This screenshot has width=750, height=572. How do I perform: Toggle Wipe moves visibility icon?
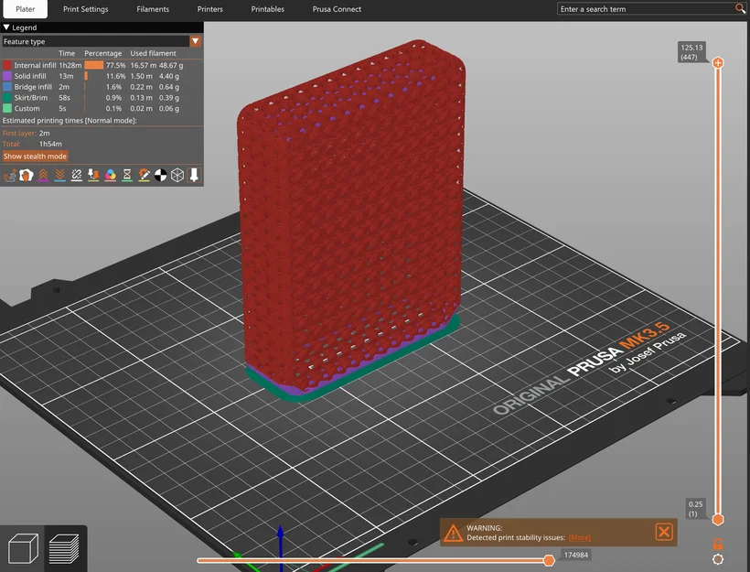27,175
